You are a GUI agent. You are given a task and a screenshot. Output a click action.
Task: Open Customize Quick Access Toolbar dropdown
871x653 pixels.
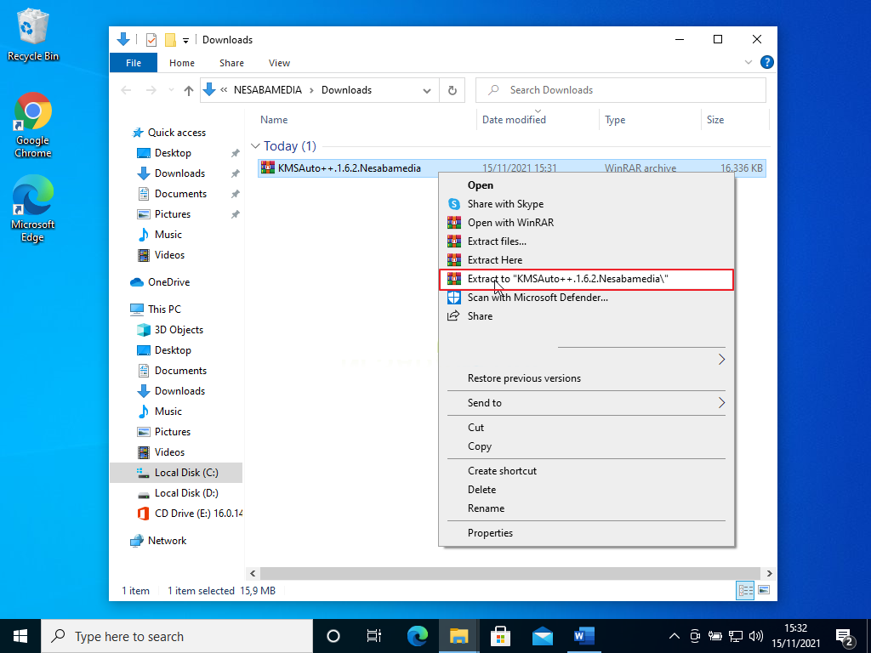[186, 40]
